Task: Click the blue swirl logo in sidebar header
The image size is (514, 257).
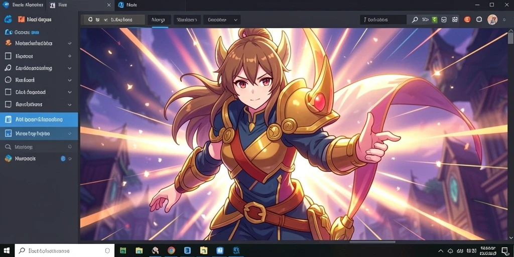Action: click(x=8, y=20)
